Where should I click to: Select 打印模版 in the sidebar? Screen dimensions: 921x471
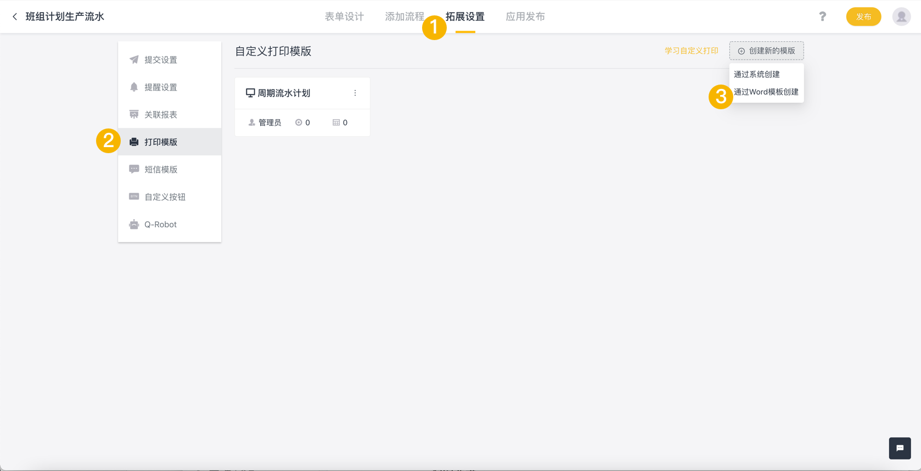tap(170, 142)
